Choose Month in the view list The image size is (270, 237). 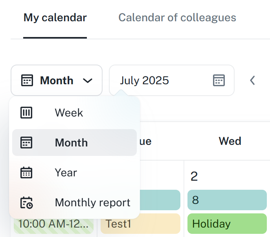point(72,143)
